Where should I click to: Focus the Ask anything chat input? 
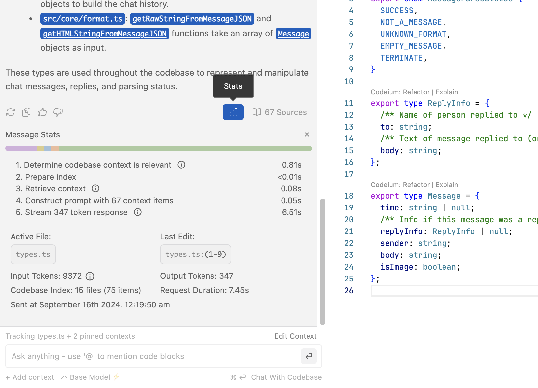coord(153,356)
